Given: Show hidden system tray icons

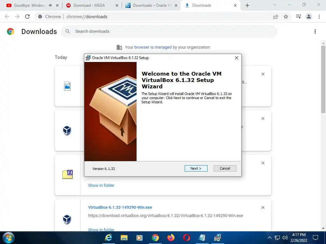Looking at the screenshot, I should [269, 238].
